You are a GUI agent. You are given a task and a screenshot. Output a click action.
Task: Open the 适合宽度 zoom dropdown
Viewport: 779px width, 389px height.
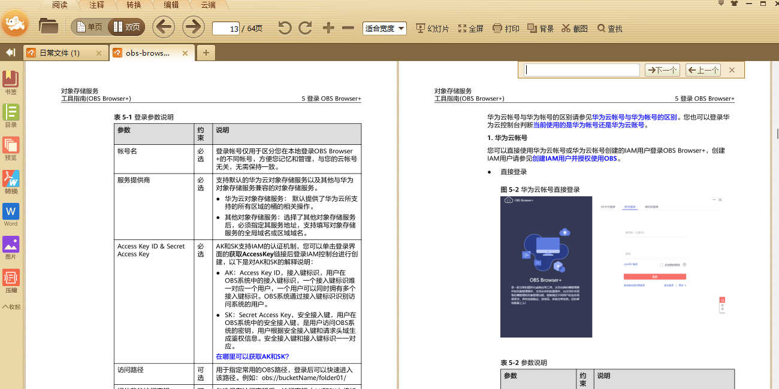point(385,28)
